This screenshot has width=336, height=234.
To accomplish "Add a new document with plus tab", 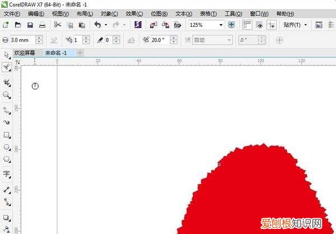I will click(x=80, y=53).
